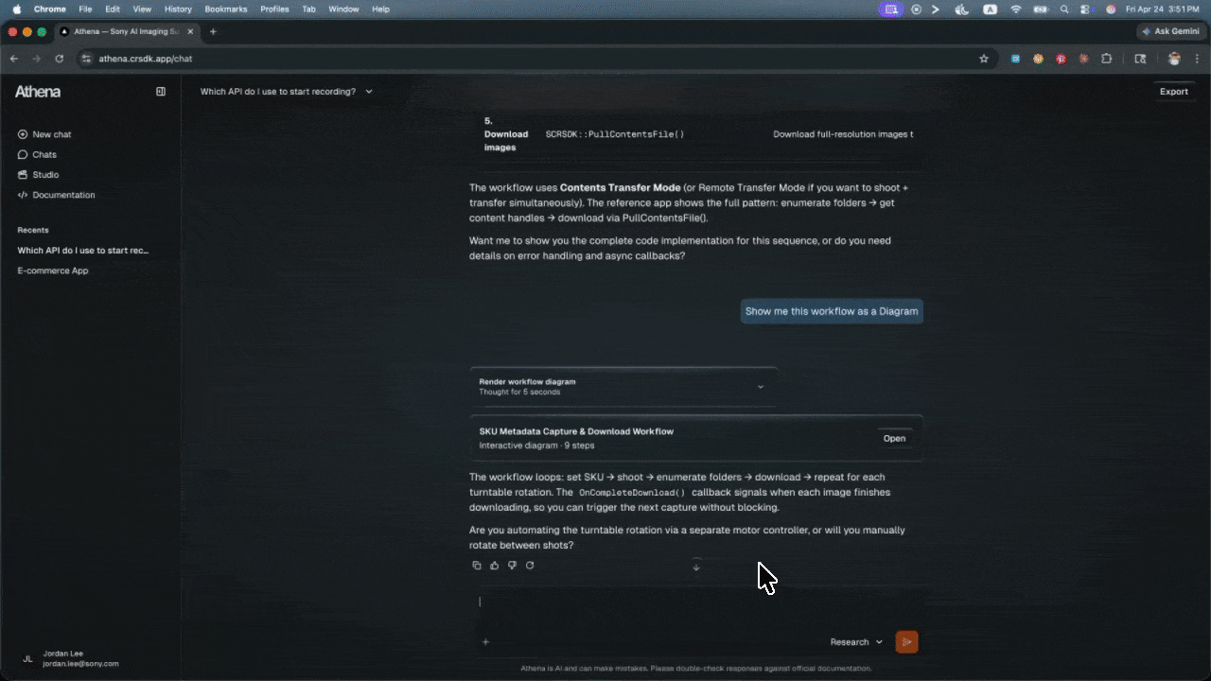
Task: Reload the page in Chrome
Action: pyautogui.click(x=60, y=59)
